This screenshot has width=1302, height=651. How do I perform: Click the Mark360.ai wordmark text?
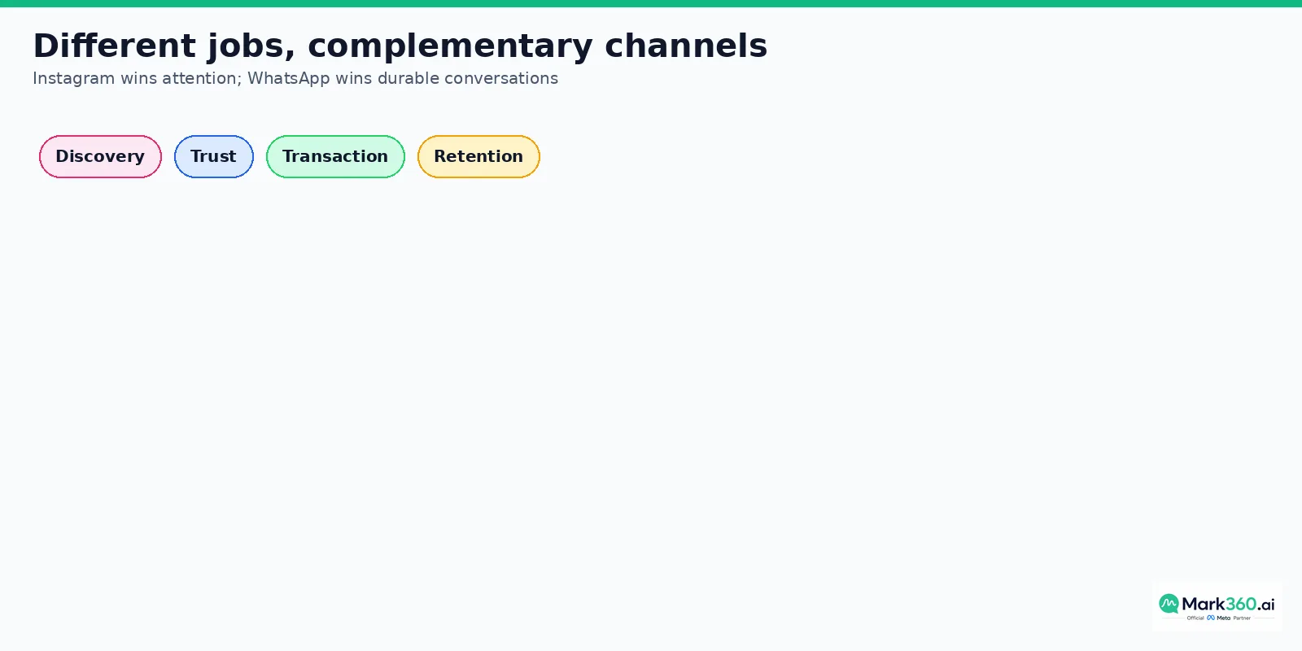pyautogui.click(x=1228, y=604)
